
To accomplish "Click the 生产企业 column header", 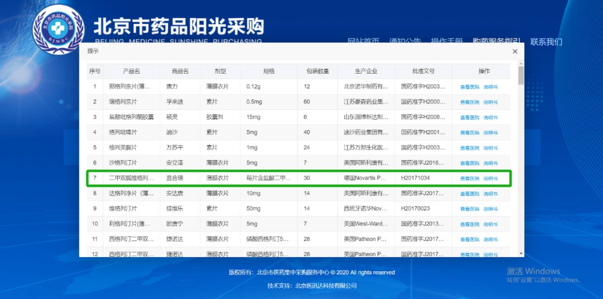I will (366, 71).
